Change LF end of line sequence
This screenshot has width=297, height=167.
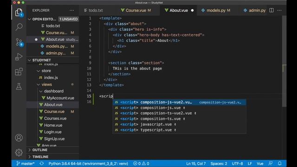coord(250,163)
